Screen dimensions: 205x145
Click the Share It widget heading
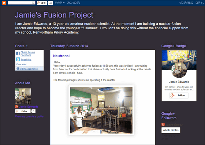tap(21, 46)
